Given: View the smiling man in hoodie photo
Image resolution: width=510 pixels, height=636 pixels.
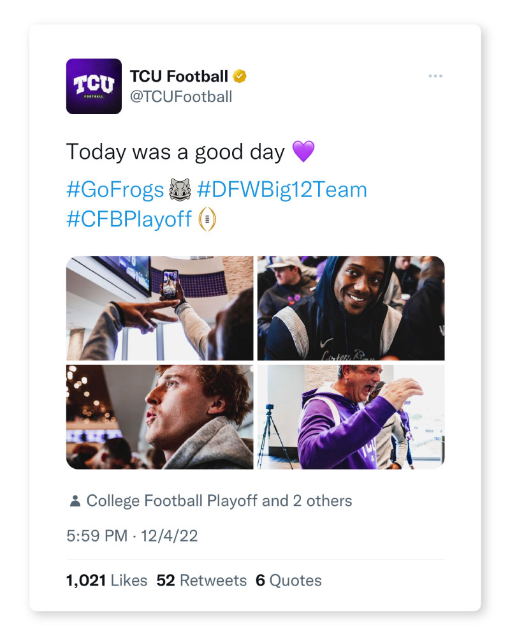Looking at the screenshot, I should (x=351, y=308).
